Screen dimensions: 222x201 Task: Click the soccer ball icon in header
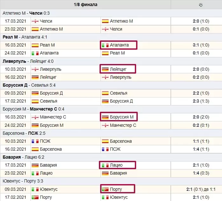pyautogui.click(x=201, y=5)
